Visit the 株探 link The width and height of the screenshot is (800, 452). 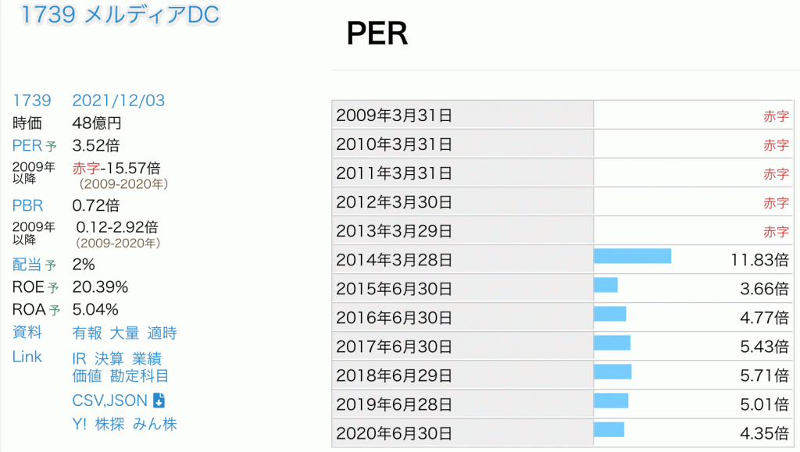109,424
